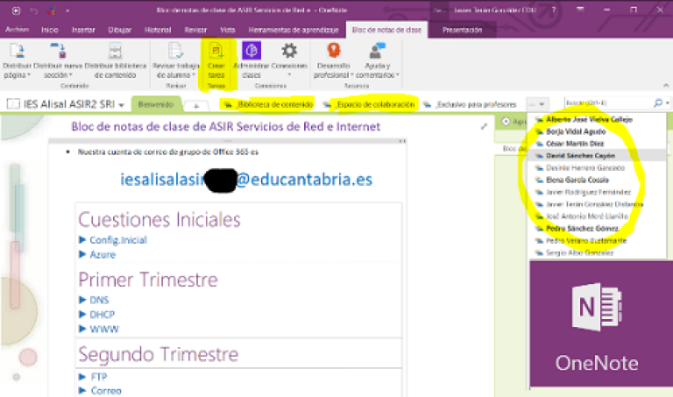Open the Vista tab

[228, 30]
